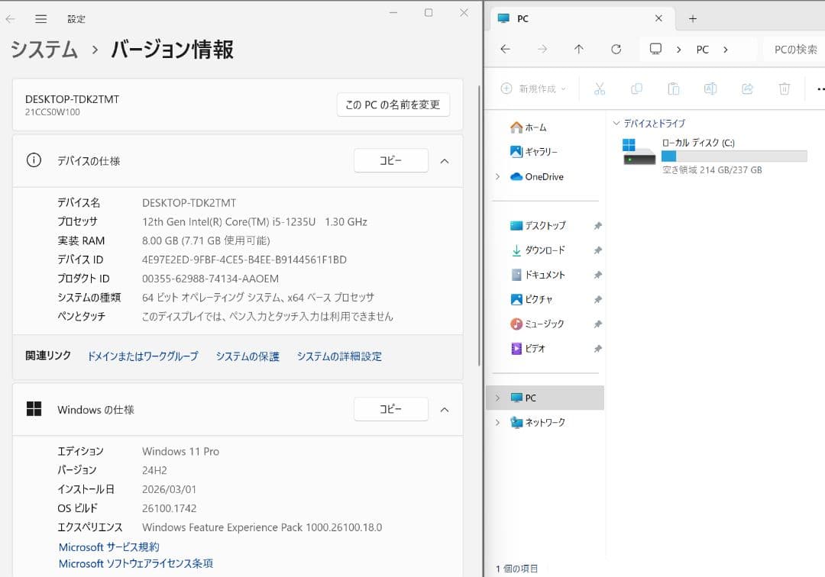Collapse the Windows の仕様 section chevron
This screenshot has width=825, height=577.
(x=445, y=409)
